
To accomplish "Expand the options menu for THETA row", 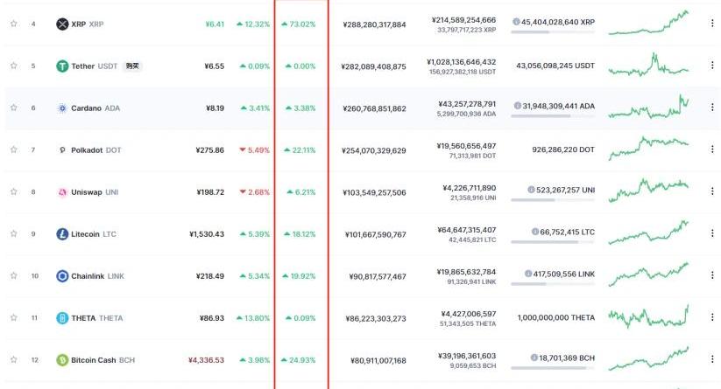I will click(711, 318).
